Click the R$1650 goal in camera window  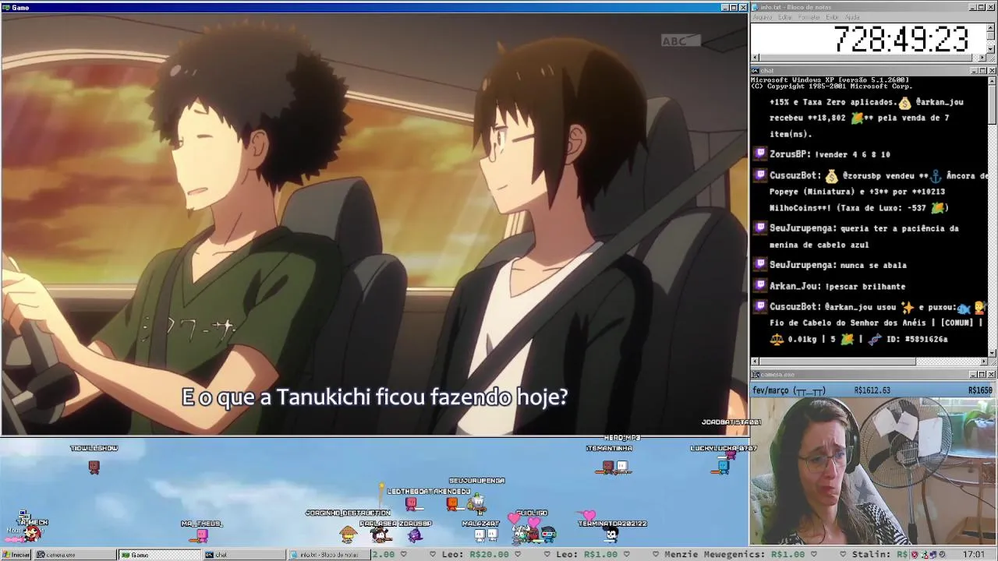coord(980,390)
